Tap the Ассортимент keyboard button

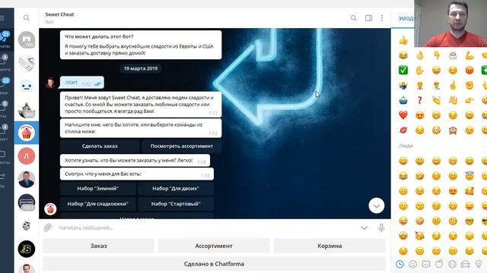214,246
